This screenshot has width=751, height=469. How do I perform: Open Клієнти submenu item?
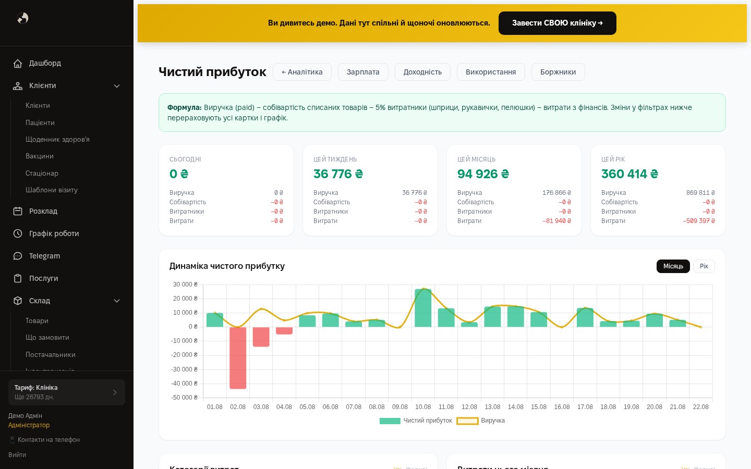click(x=38, y=105)
